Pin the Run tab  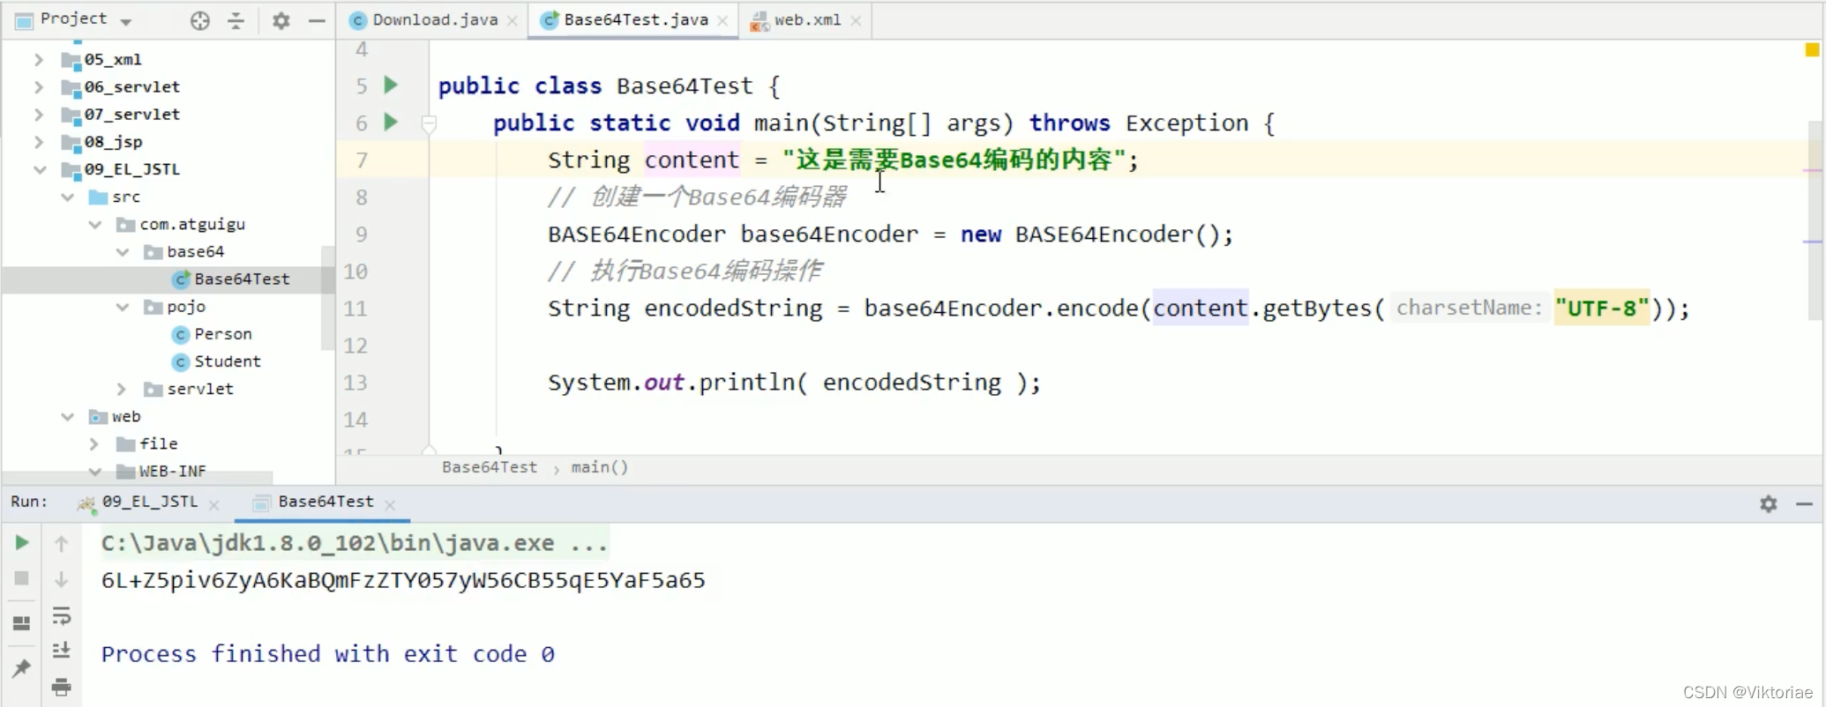(x=22, y=668)
